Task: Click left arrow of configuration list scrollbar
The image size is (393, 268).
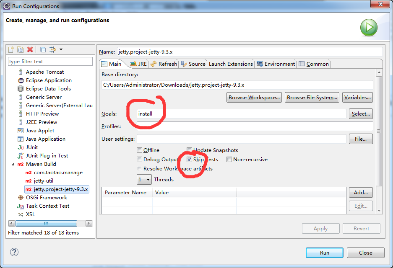Action: 11,223
